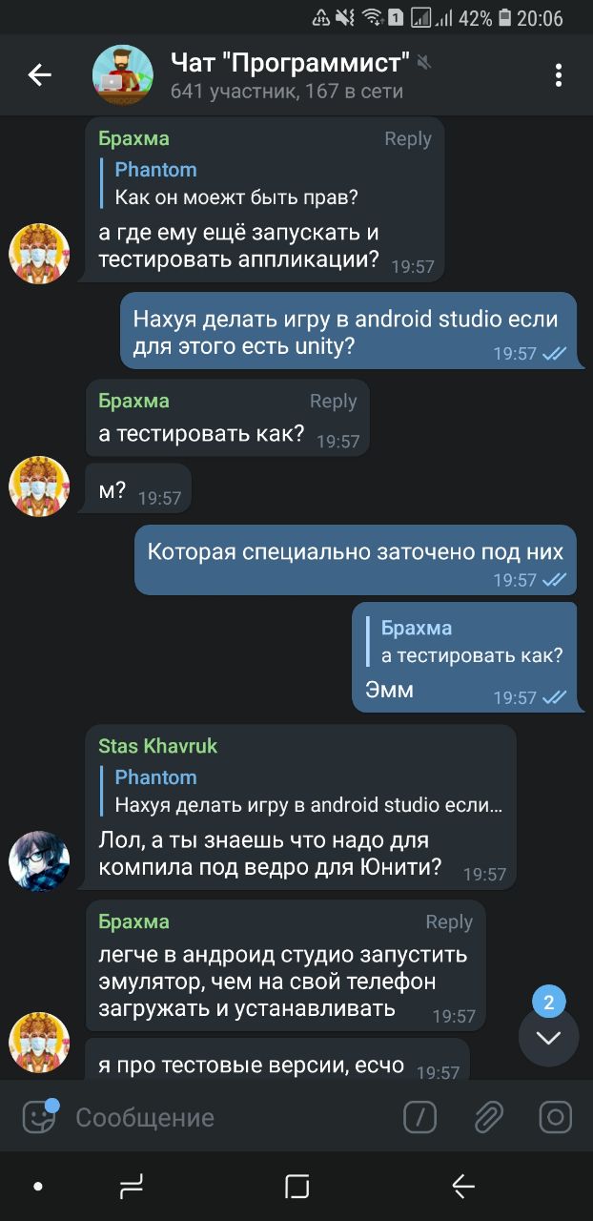Tap the muted speaker icon beside chat title
The height and width of the screenshot is (1221, 593).
(x=424, y=63)
